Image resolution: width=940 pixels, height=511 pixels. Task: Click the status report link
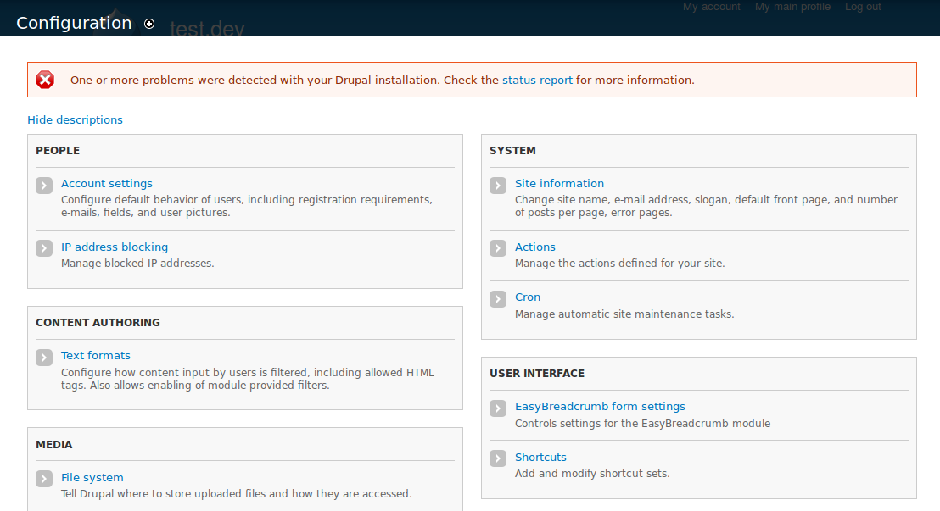coord(537,80)
